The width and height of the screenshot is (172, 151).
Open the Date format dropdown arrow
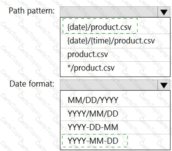pyautogui.click(x=164, y=85)
